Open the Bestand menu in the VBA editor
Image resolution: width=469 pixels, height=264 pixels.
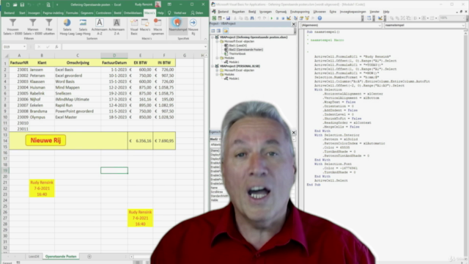tap(223, 12)
